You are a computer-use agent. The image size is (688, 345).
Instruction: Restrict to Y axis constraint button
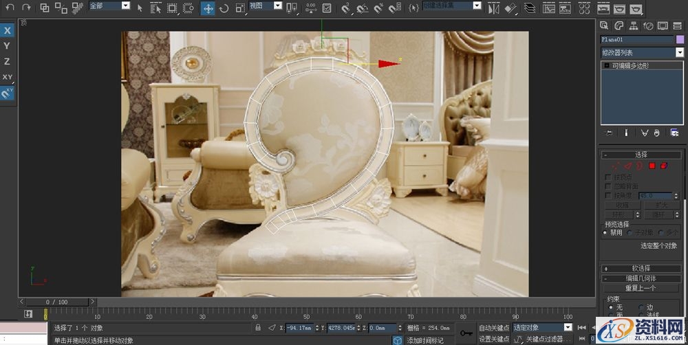click(x=7, y=45)
